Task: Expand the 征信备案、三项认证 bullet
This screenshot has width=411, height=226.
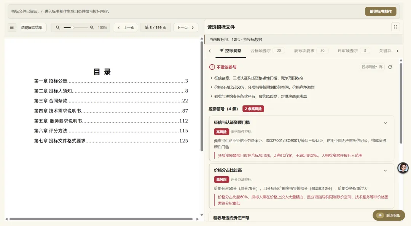Action: point(212,78)
